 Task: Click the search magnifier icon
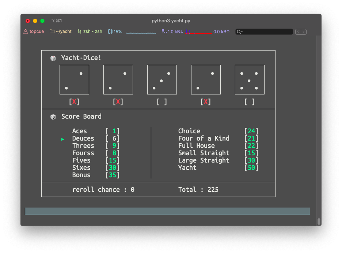pos(239,32)
